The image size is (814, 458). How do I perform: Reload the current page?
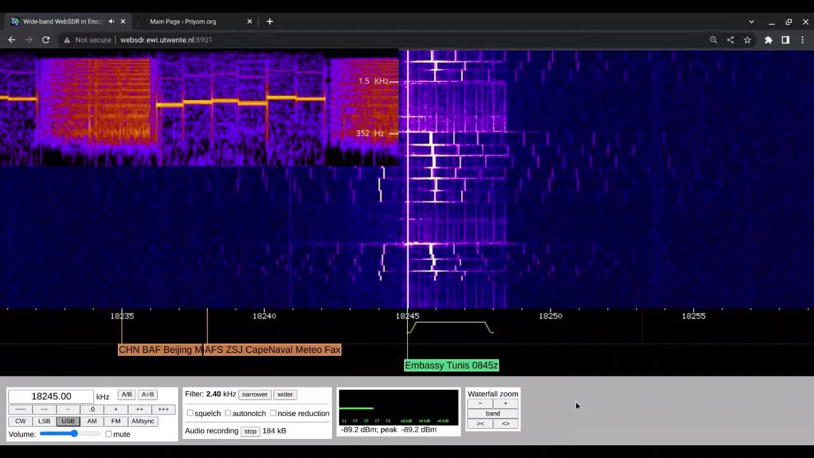[x=46, y=39]
